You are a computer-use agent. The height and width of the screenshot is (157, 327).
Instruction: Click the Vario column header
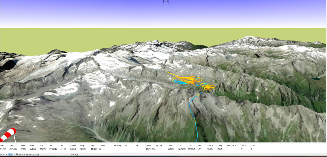[32, 146]
